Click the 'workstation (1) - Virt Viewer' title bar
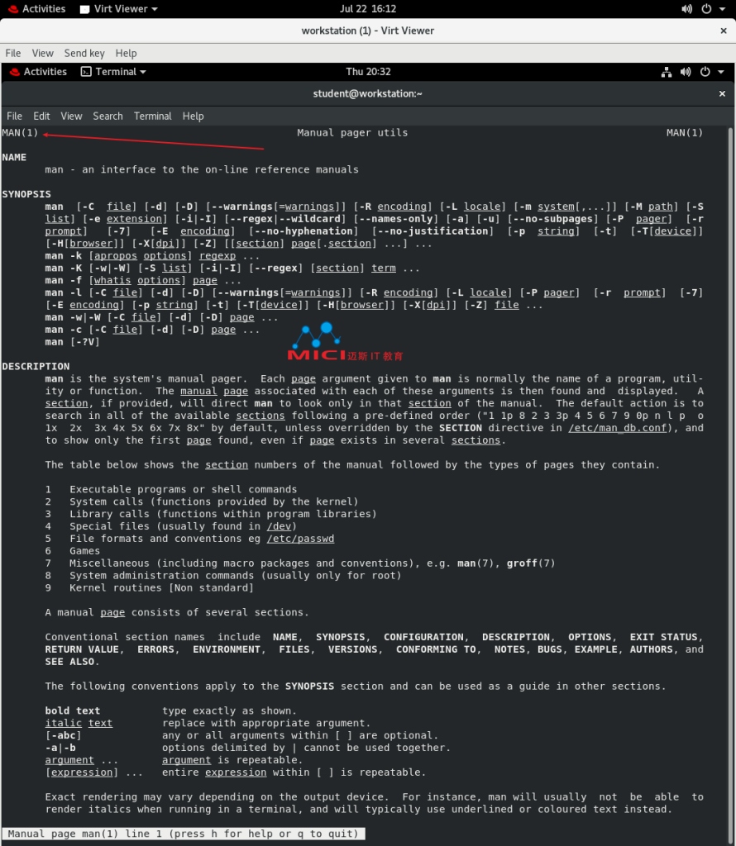Viewport: 736px width, 846px height. click(368, 31)
